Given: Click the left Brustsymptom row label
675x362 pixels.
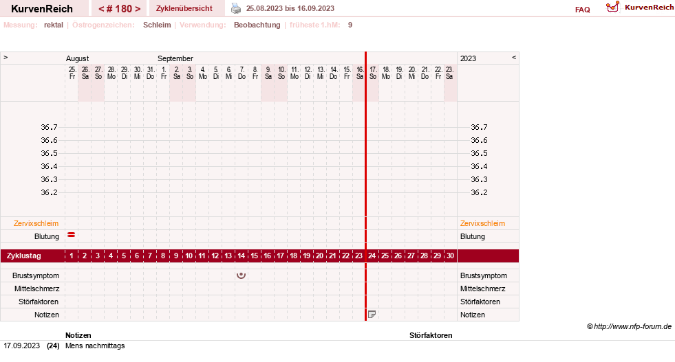Looking at the screenshot, I should (36, 275).
